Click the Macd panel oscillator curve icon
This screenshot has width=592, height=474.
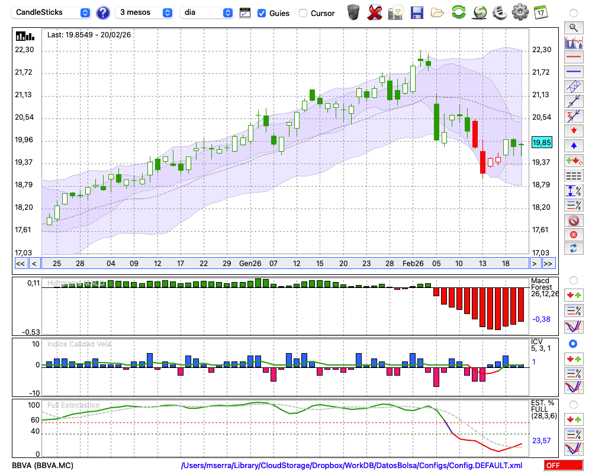tap(574, 326)
